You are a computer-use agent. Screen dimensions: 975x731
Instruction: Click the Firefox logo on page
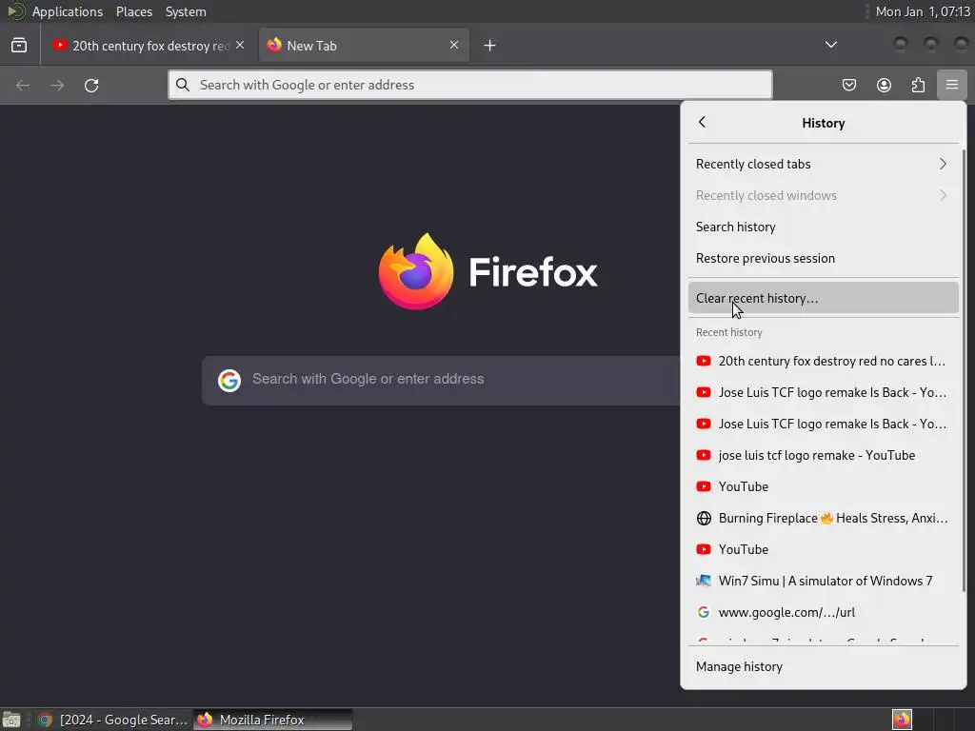(x=415, y=271)
